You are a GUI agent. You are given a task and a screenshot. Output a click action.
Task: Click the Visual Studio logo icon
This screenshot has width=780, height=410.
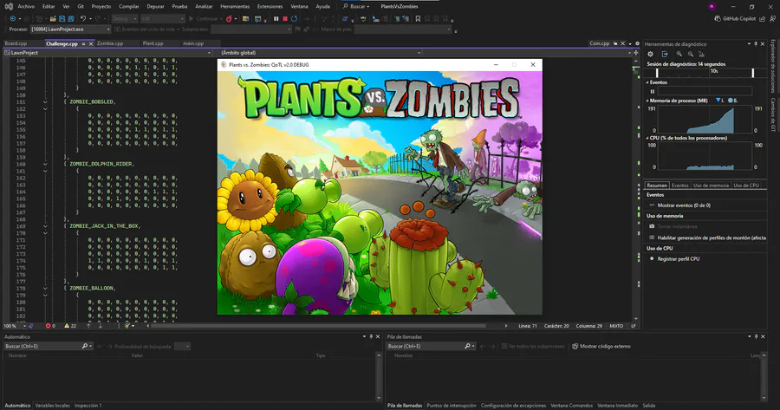click(x=9, y=6)
